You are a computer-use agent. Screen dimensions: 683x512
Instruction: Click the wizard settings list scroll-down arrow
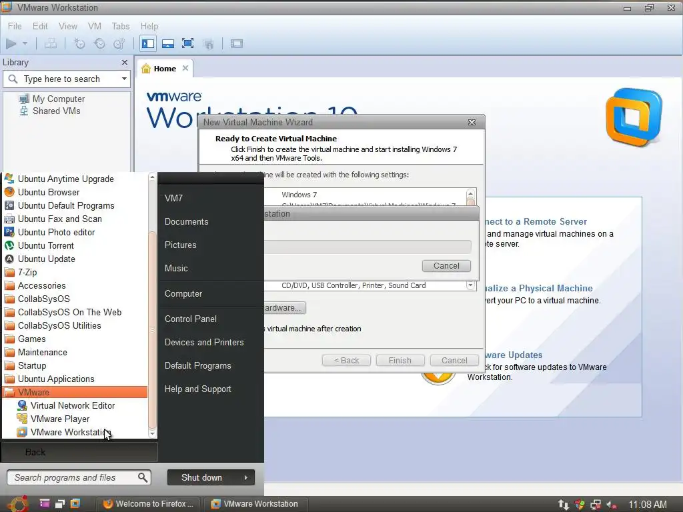(470, 285)
